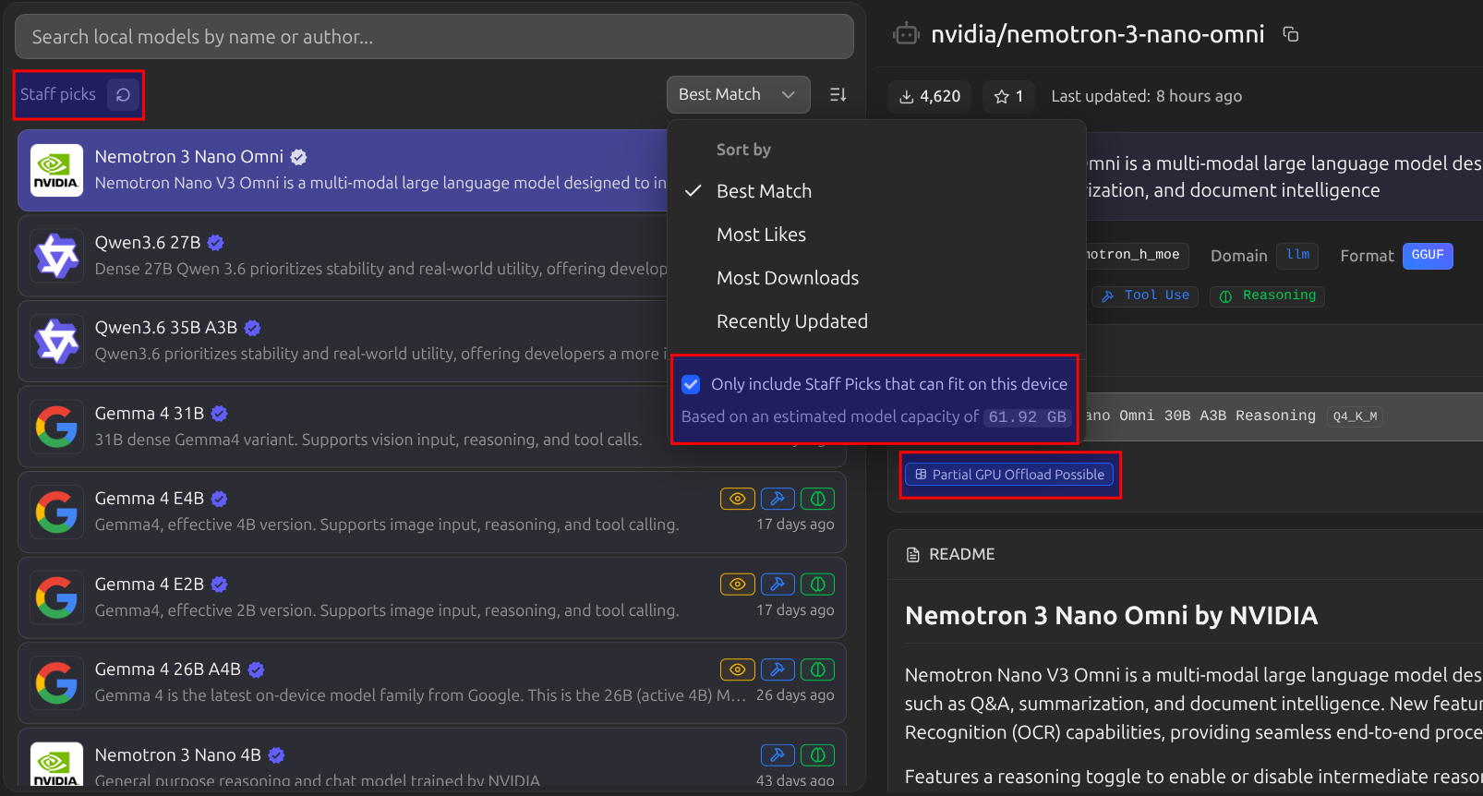
Task: Click the reasoning icon on Gemma 4 E2B
Action: (817, 585)
